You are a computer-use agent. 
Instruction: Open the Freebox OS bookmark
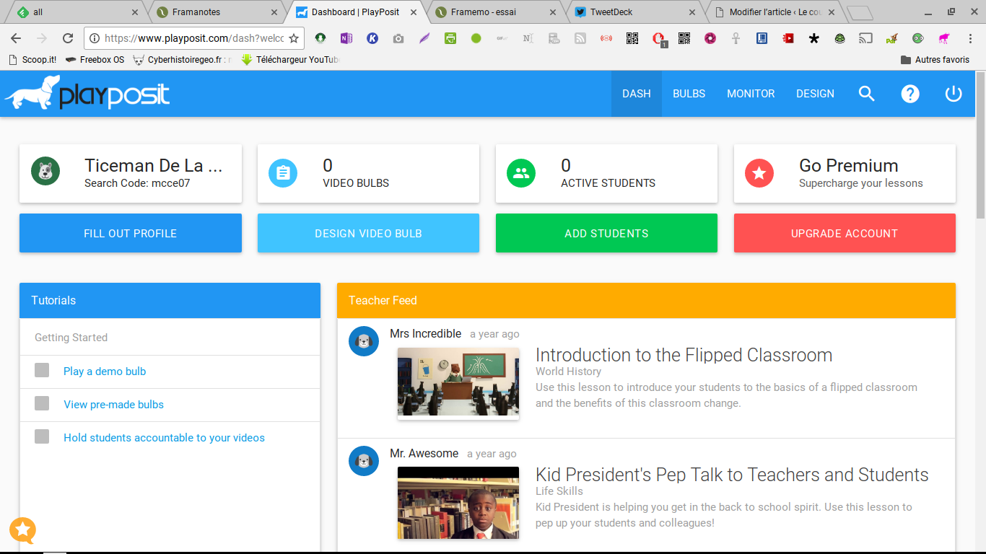click(95, 60)
